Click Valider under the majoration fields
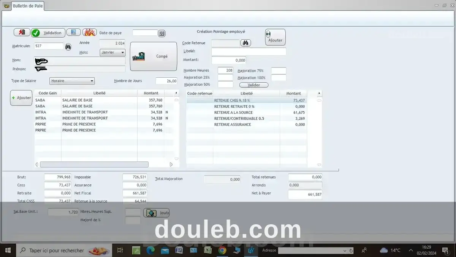Screen dimensions: 456x257 coord(253,85)
